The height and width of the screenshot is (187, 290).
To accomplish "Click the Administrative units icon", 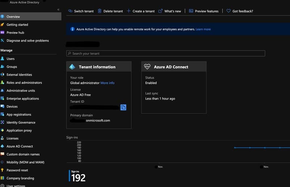I will [2, 90].
